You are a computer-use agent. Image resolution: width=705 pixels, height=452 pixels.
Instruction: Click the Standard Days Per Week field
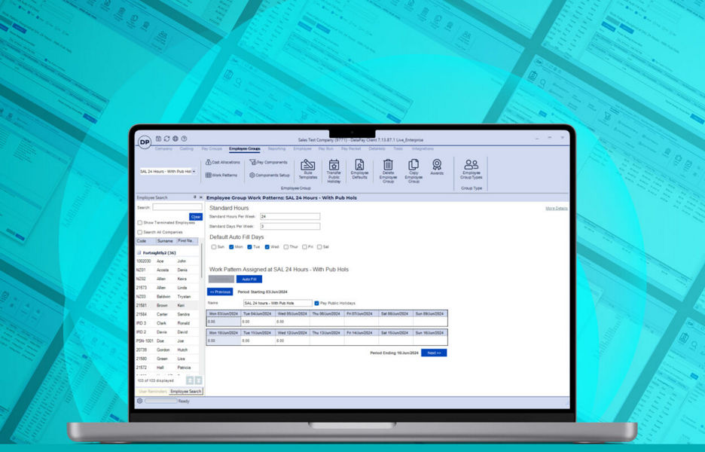[x=290, y=226]
